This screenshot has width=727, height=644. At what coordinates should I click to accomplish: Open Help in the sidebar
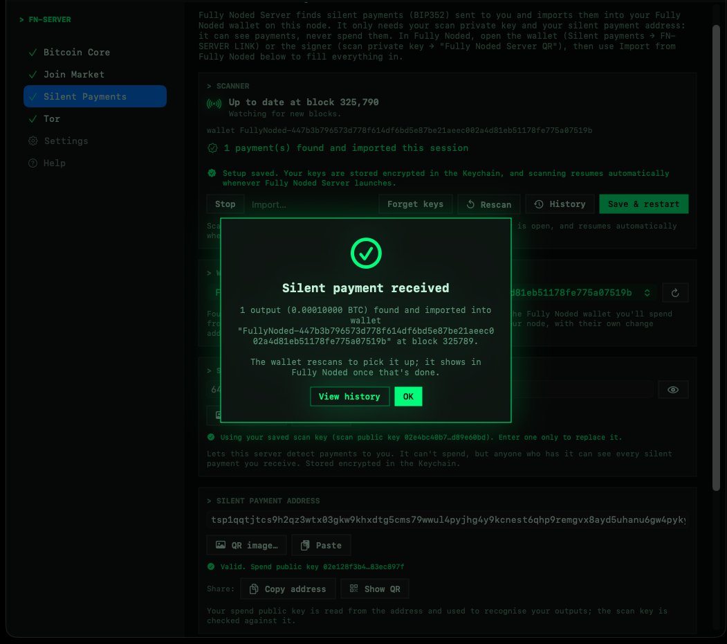95,163
